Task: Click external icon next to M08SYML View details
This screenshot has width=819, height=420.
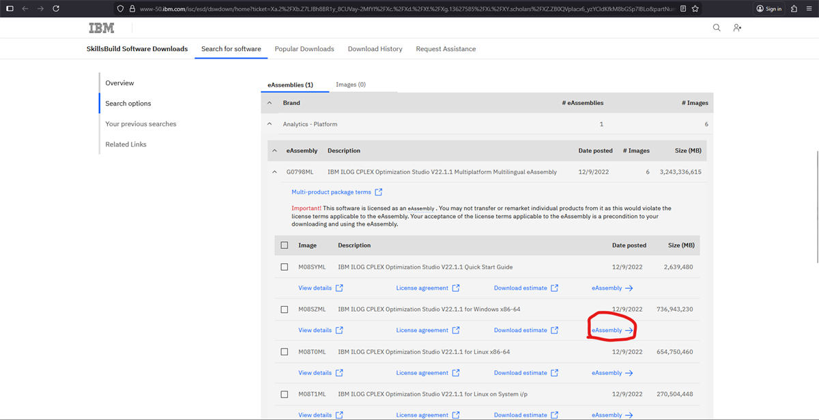Action: [339, 288]
